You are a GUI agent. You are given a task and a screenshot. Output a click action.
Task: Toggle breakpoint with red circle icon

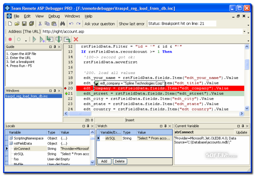click(x=10, y=39)
